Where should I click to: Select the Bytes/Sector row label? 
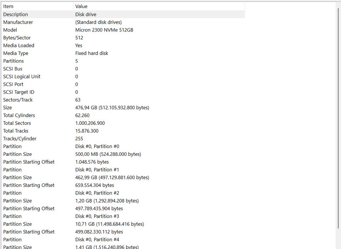coord(17,38)
